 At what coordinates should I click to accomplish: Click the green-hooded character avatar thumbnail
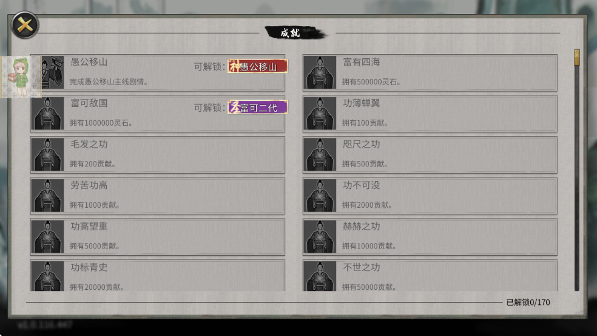[21, 77]
